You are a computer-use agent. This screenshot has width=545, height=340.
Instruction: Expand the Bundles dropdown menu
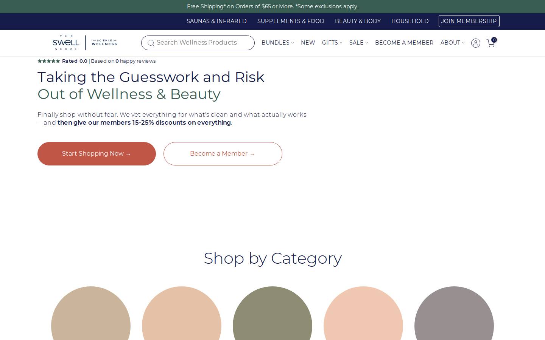(277, 43)
